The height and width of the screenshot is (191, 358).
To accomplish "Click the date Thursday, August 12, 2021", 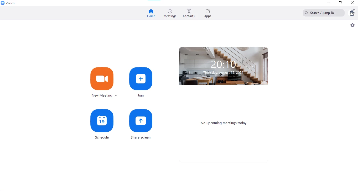I will point(224,72).
